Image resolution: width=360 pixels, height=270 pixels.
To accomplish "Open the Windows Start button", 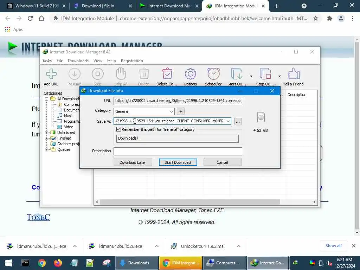I will tap(8, 263).
